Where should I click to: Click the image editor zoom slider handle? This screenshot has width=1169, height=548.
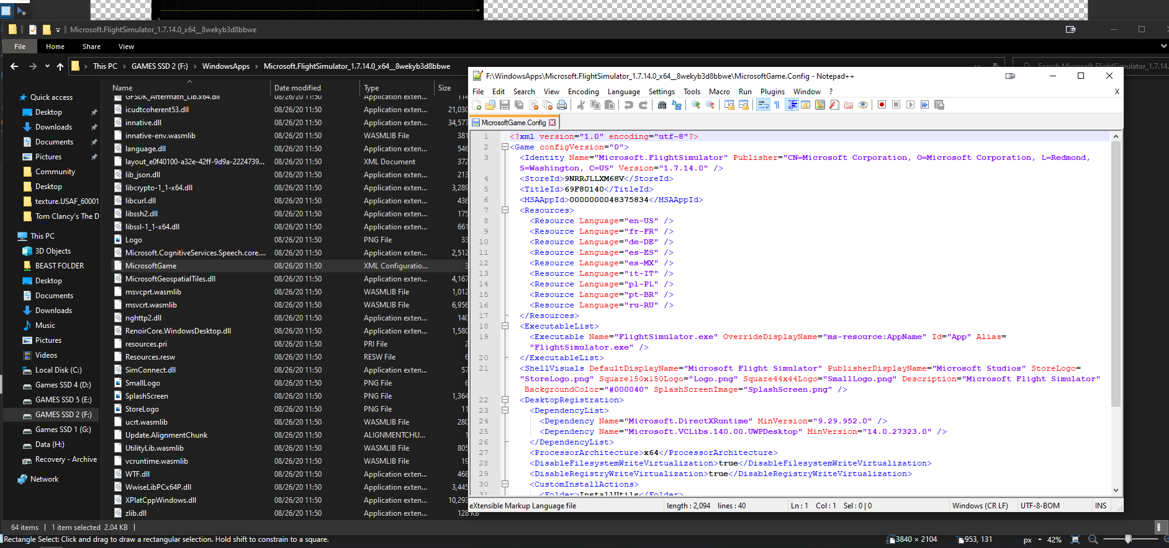click(x=1128, y=539)
